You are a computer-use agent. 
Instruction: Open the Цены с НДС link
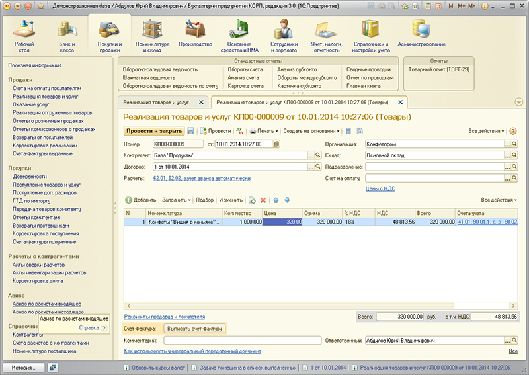[380, 188]
